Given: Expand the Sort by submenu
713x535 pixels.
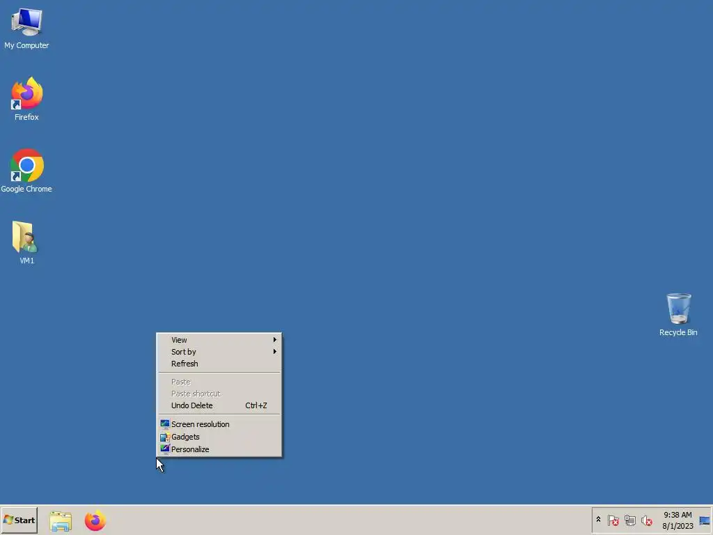Looking at the screenshot, I should pos(219,352).
